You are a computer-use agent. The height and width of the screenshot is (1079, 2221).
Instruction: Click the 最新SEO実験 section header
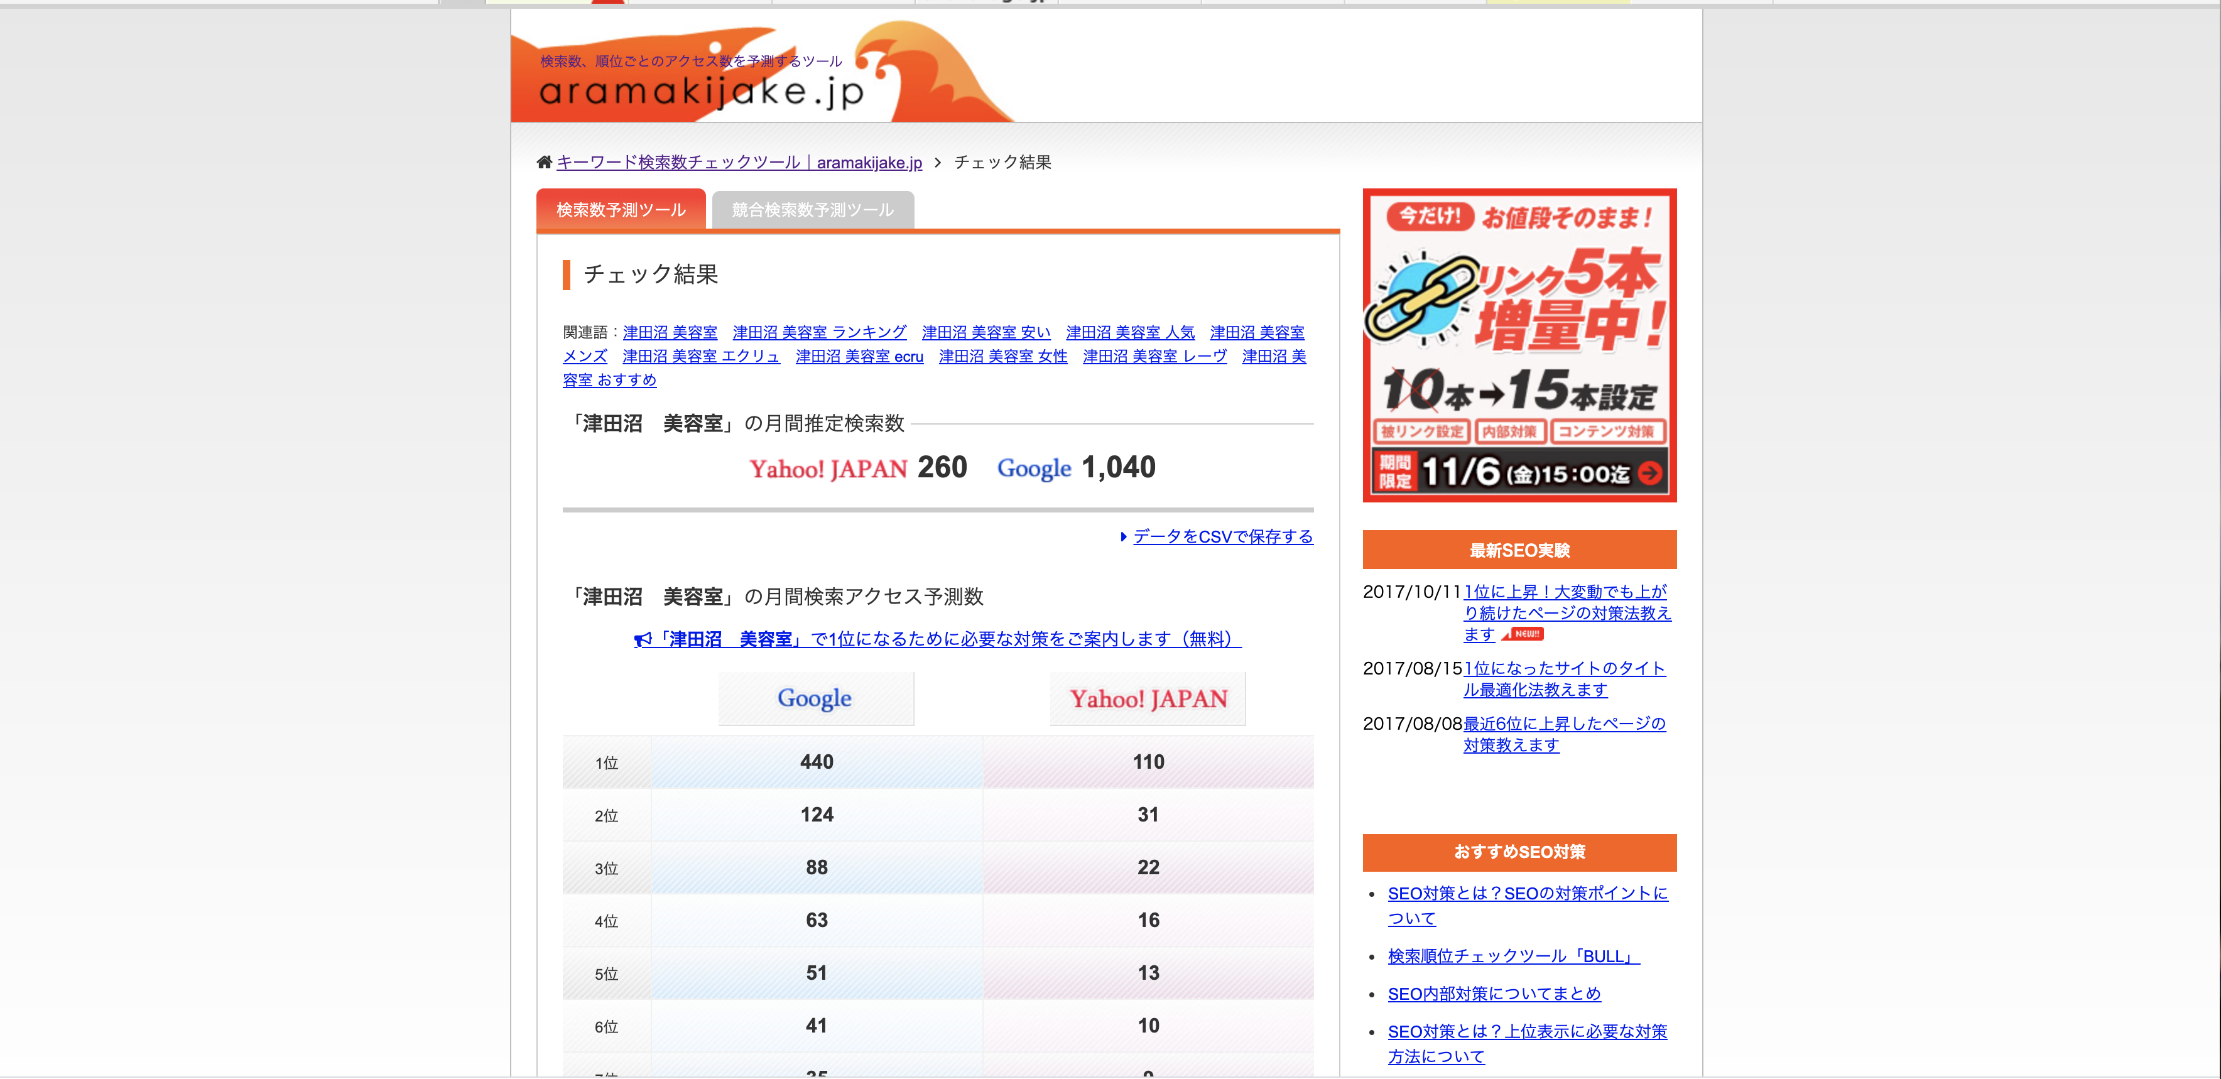(1519, 550)
